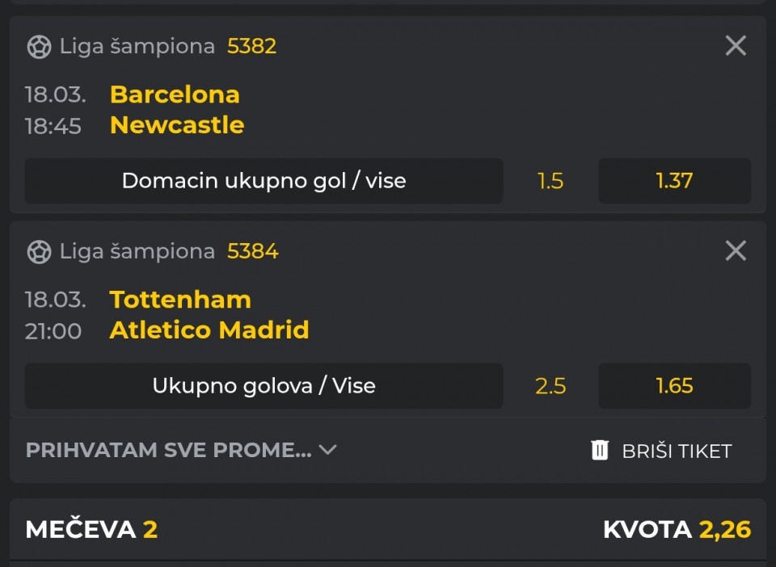
Task: Click the soccer ball icon beside code 5382
Action: coord(39,47)
